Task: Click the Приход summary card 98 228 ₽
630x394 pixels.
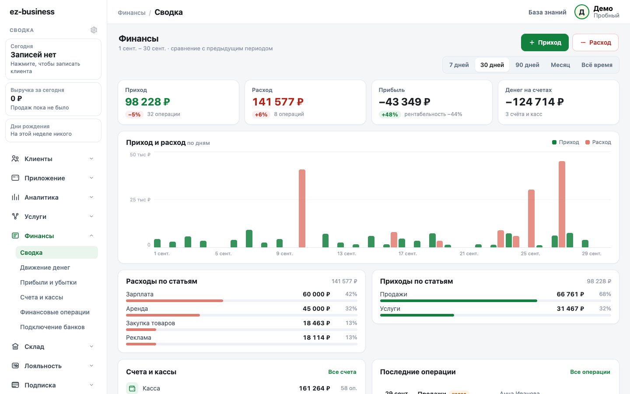Action: click(178, 102)
